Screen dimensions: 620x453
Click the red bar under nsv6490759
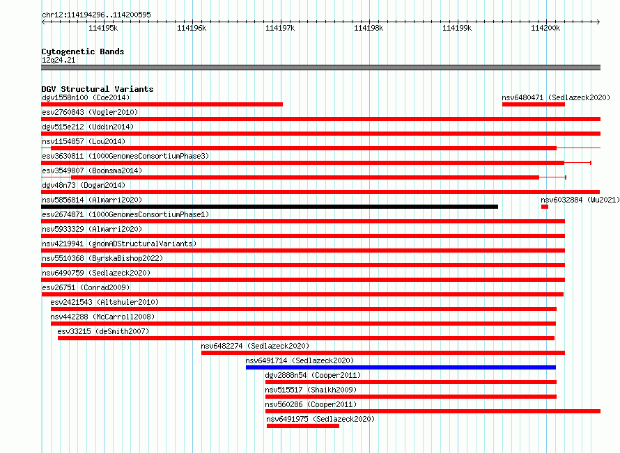303,280
